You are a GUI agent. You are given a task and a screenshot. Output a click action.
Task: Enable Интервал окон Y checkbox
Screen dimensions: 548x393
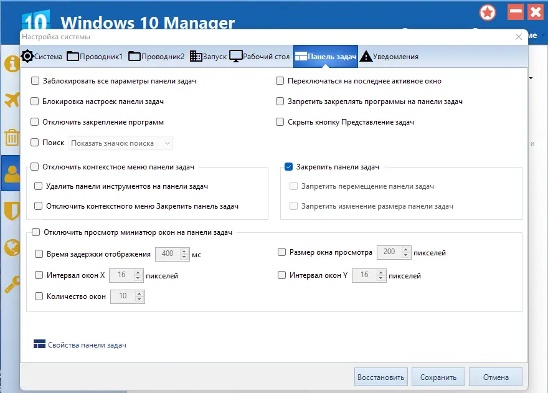(281, 275)
